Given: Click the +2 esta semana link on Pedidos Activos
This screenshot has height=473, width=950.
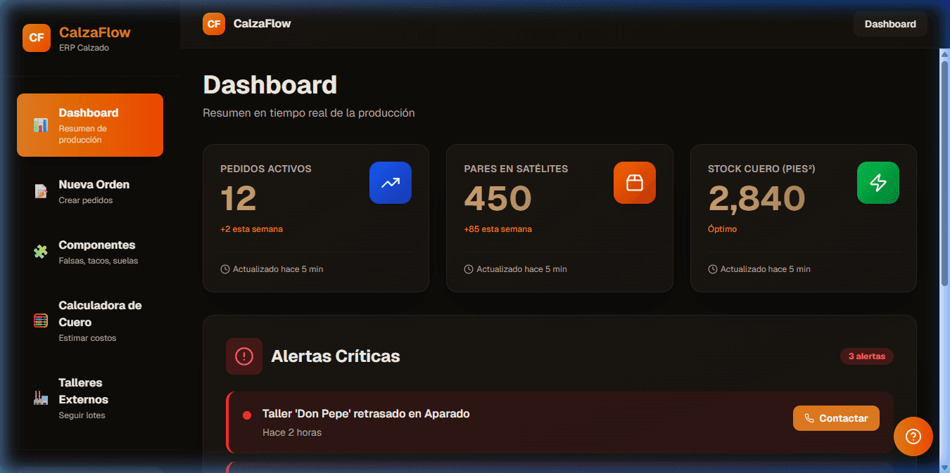Looking at the screenshot, I should click(252, 228).
